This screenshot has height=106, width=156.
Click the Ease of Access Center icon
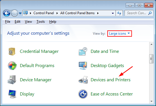pos(83,94)
